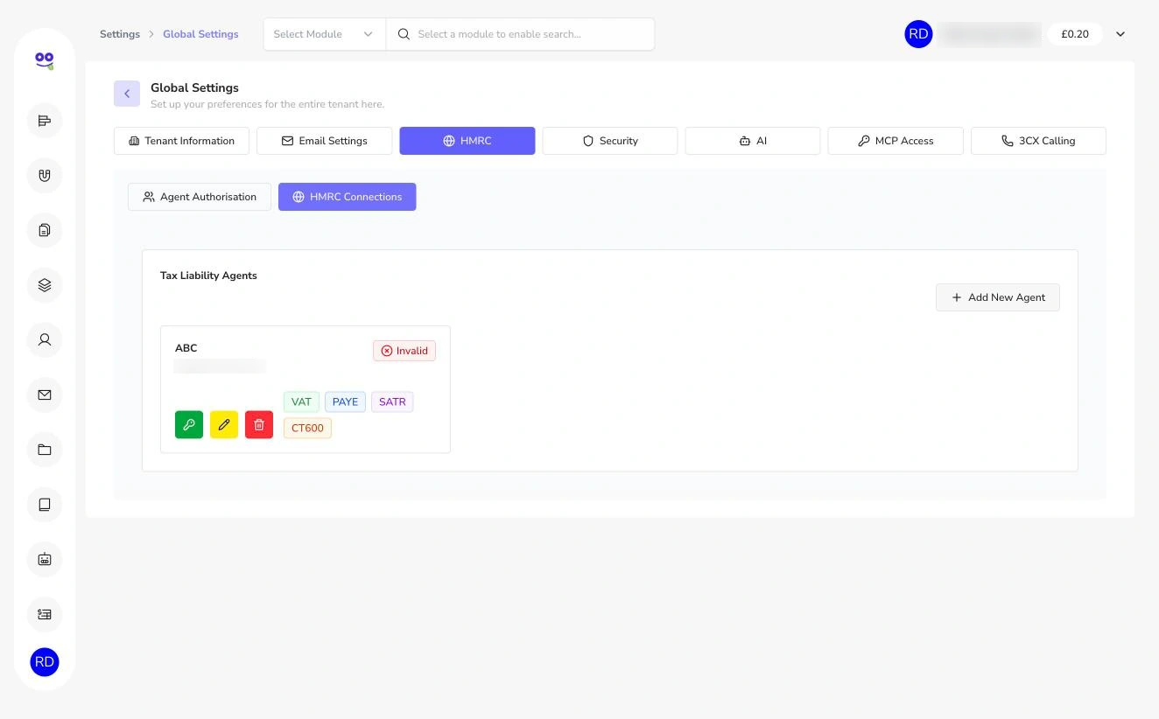Click the RD avatar in the sidebar
Viewport: 1159px width, 719px height.
[x=45, y=662]
